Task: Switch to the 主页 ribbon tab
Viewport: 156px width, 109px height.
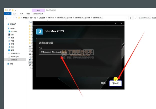Action: [14, 14]
